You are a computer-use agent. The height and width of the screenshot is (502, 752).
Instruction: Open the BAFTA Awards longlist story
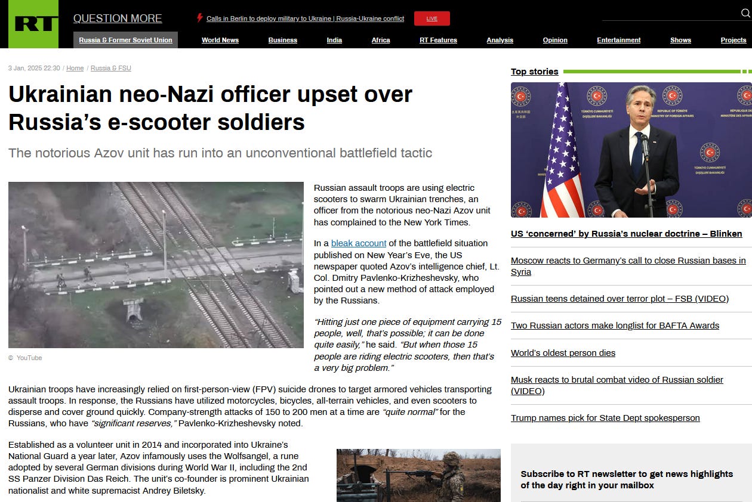pos(615,326)
